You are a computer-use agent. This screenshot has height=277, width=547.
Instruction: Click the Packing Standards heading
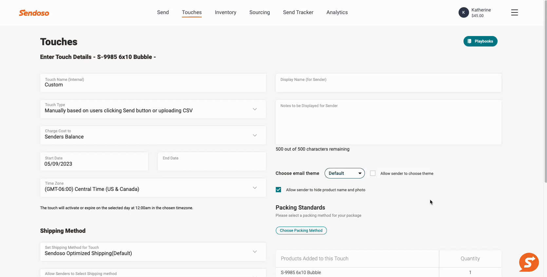300,208
